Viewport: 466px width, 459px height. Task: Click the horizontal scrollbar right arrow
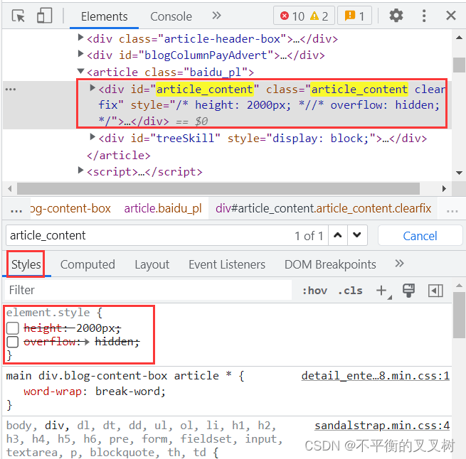point(444,188)
